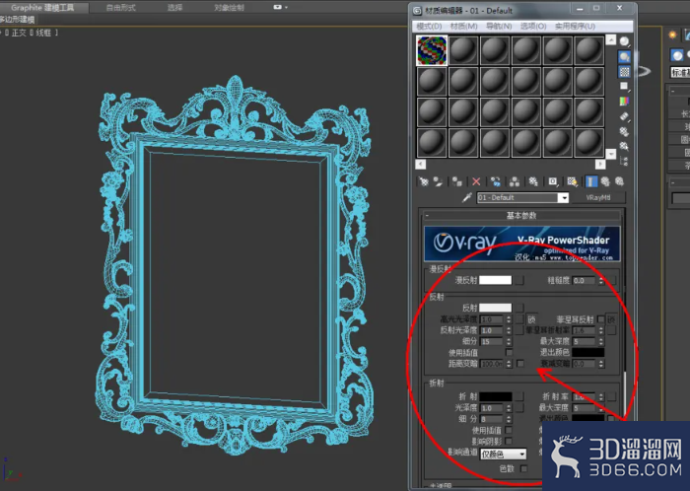The height and width of the screenshot is (491, 690).
Task: Click the Make Preview icon
Action: click(x=624, y=116)
